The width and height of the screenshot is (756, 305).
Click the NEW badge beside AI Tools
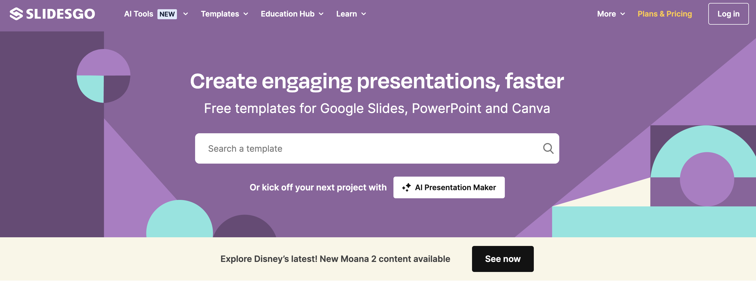point(167,14)
